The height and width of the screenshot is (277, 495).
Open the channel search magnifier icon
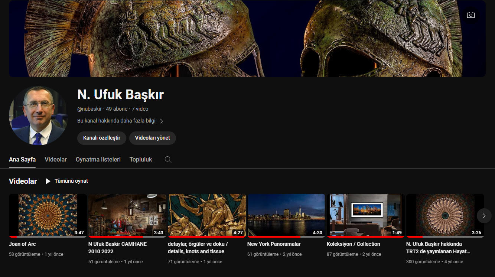pos(168,160)
